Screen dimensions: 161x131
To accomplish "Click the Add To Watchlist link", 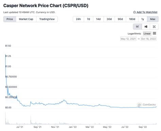I will [147, 12].
